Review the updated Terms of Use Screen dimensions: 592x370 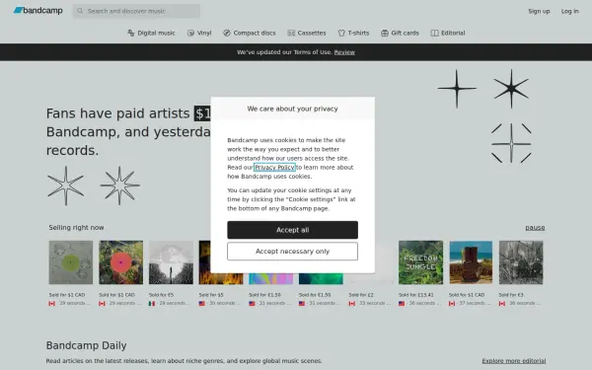(x=344, y=52)
